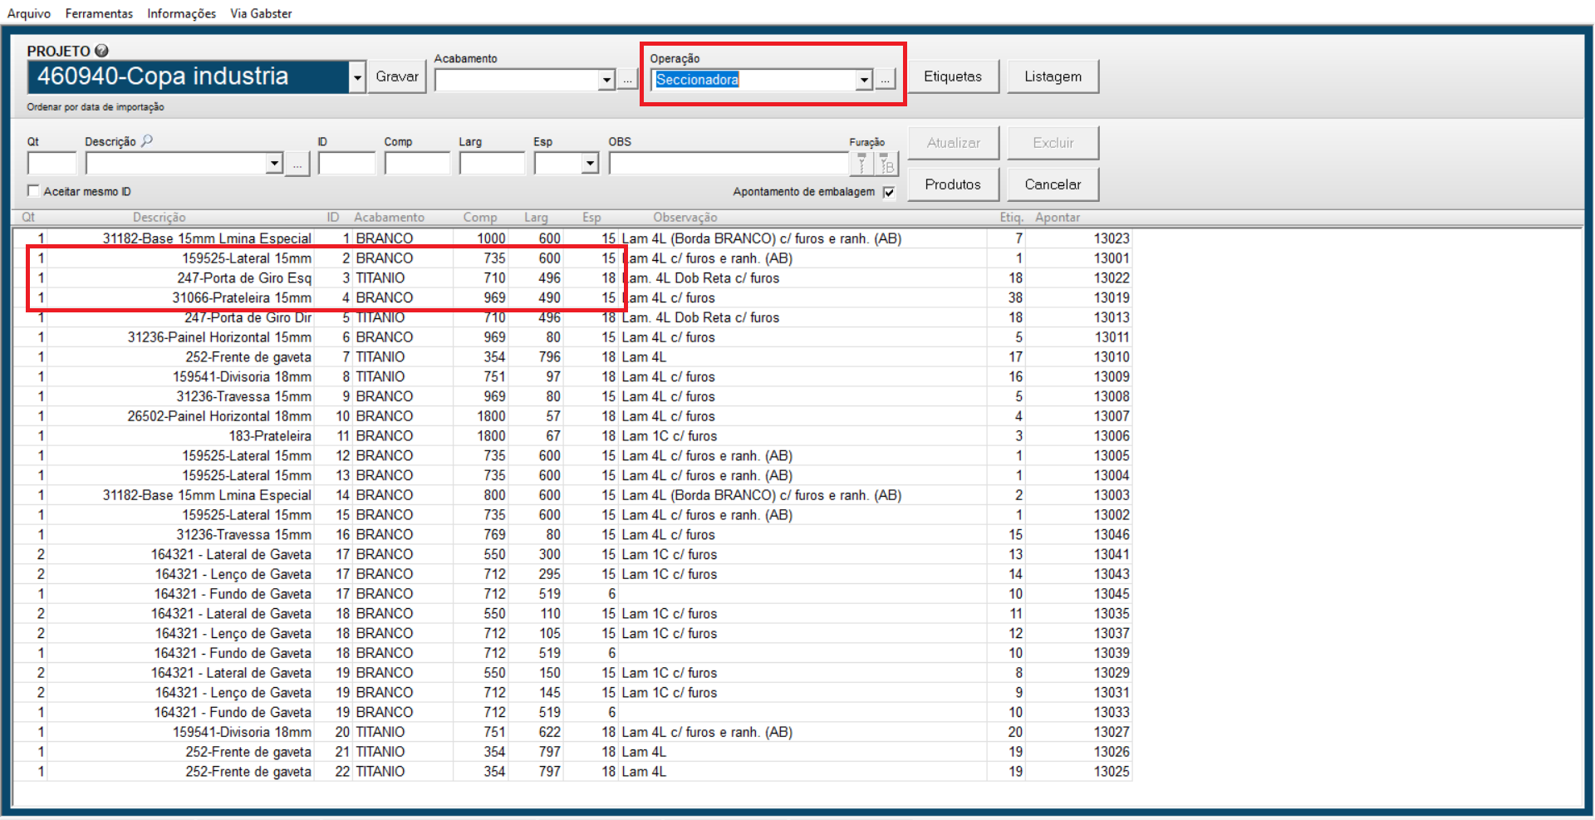Expand the Operação Seccionadora dropdown arrow
The image size is (1595, 820).
(x=864, y=80)
